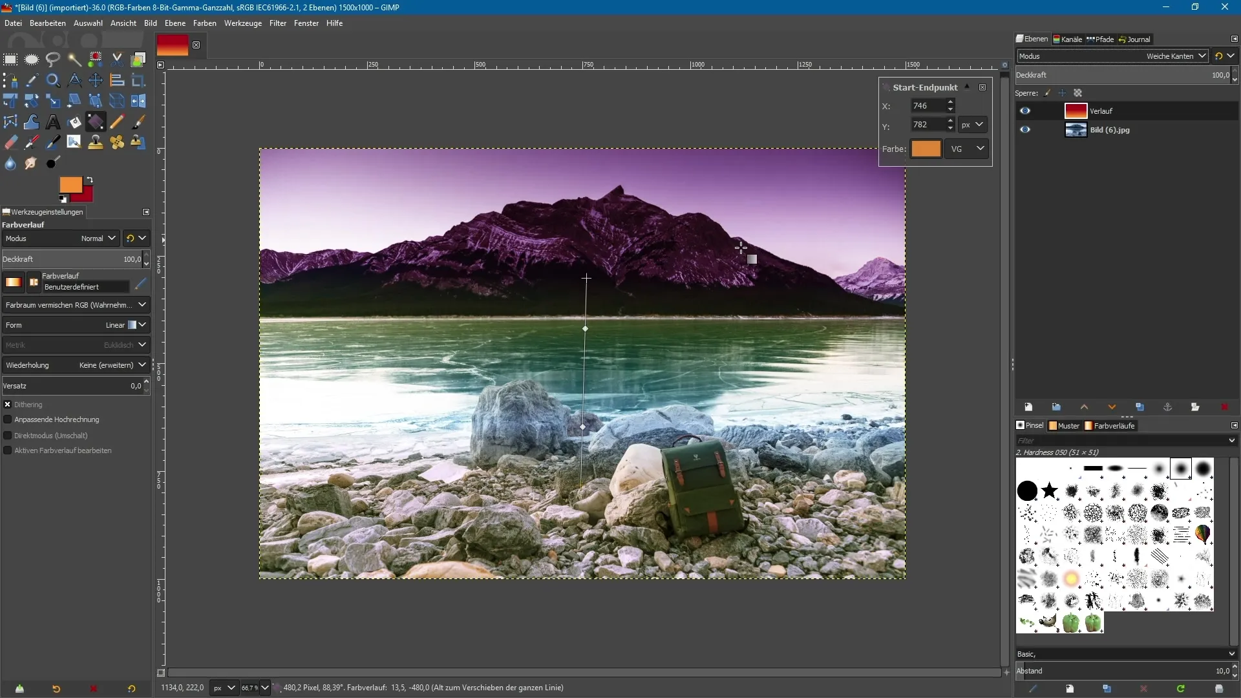Enable Anpassende Hochrechnung checkbox

tap(8, 419)
